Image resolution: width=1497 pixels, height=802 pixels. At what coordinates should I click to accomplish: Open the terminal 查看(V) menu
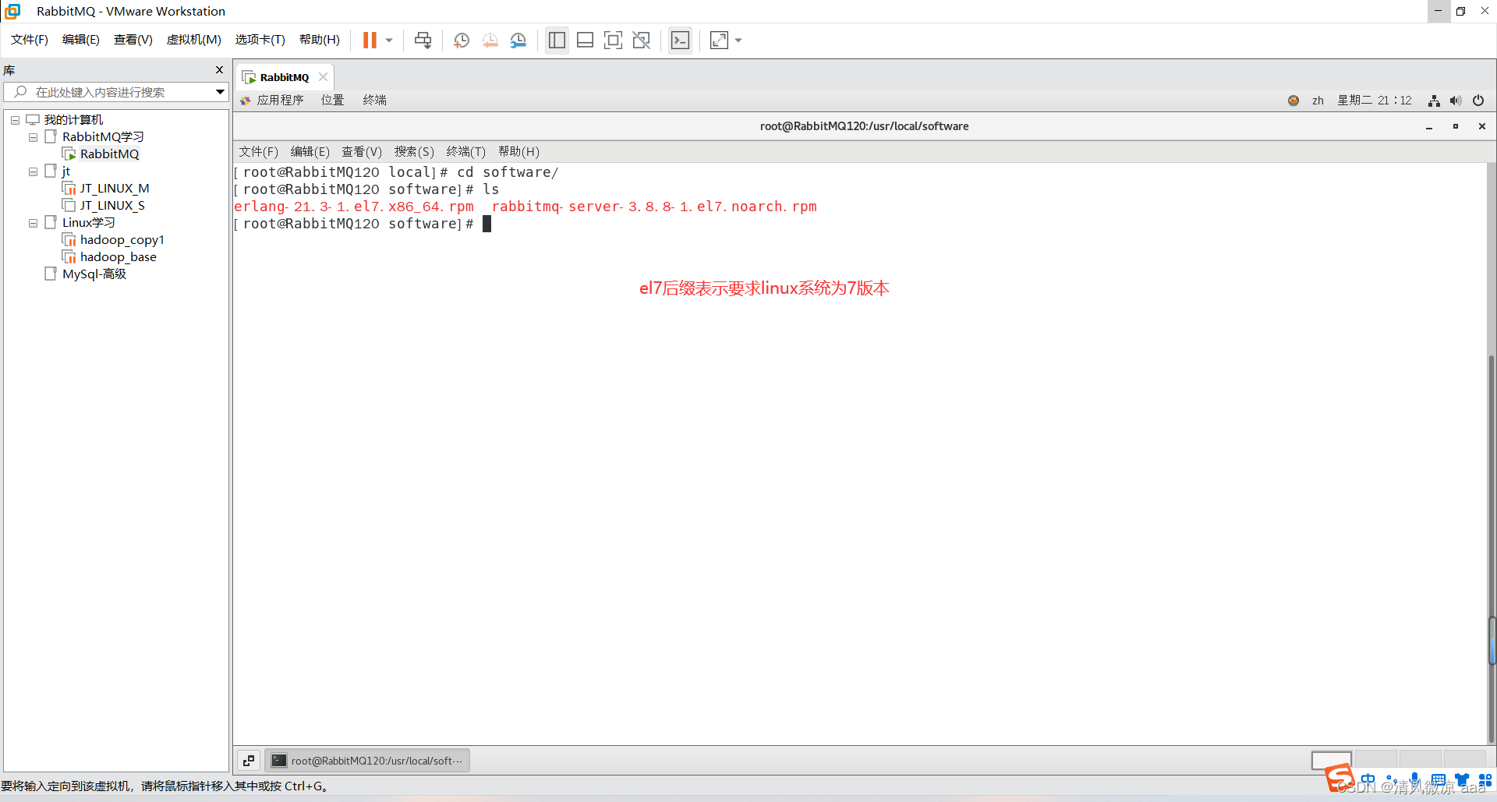[x=363, y=152]
